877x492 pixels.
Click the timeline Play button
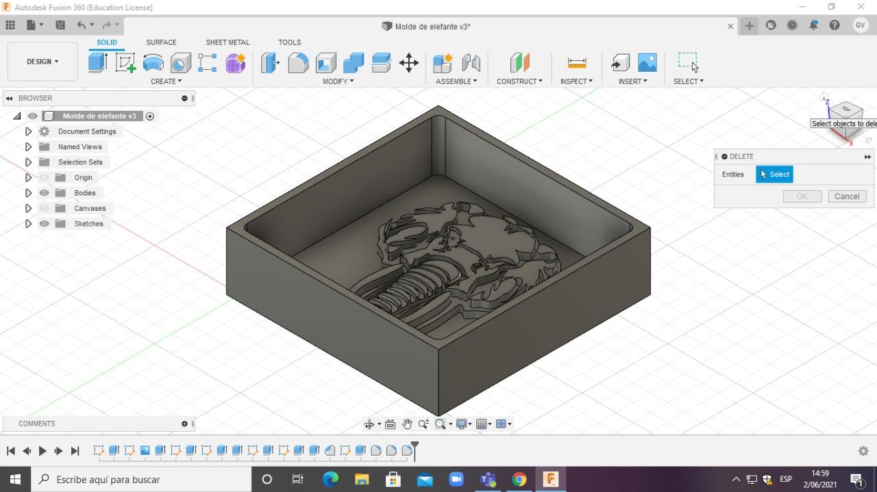pos(42,451)
